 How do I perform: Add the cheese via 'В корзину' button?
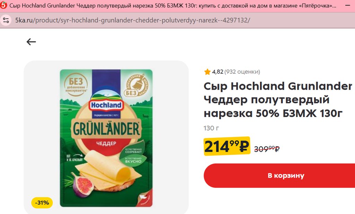coord(279,176)
